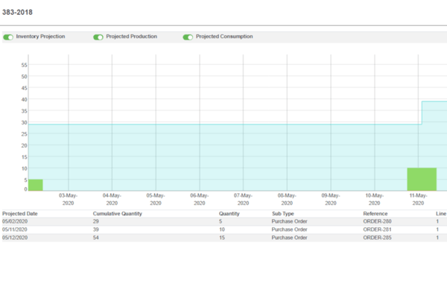
Task: Click the green bar at 11-May-2020
Action: click(422, 179)
